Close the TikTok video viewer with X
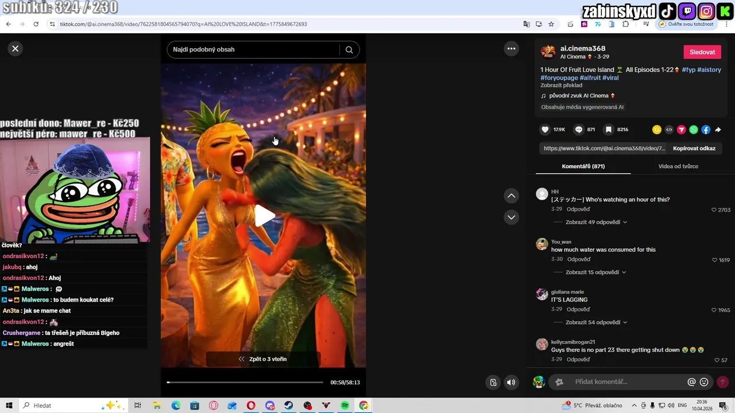 [16, 49]
